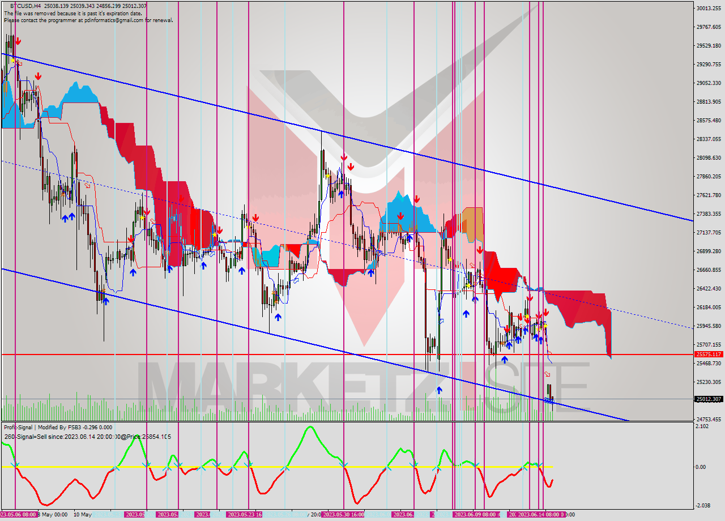
Task: Click the -2.038 oscillator scale value
Action: coord(703,506)
